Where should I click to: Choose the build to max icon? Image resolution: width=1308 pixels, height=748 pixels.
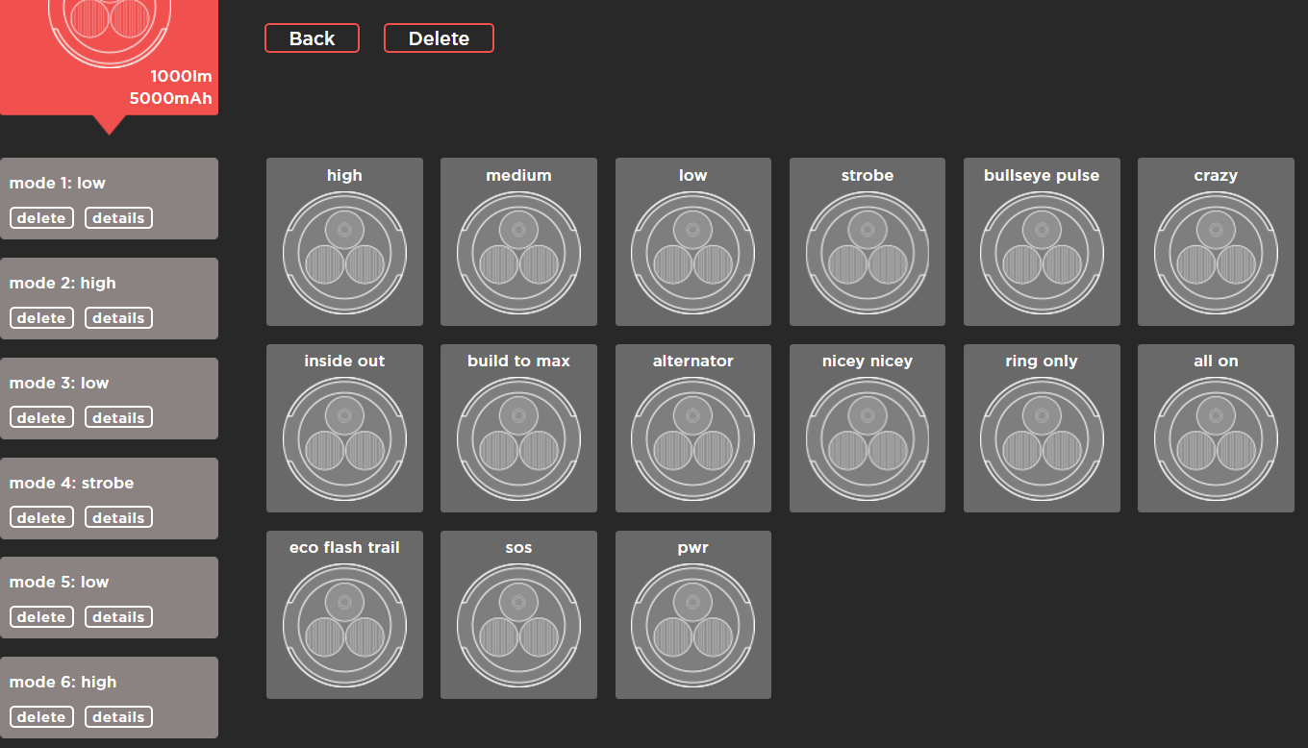point(518,438)
